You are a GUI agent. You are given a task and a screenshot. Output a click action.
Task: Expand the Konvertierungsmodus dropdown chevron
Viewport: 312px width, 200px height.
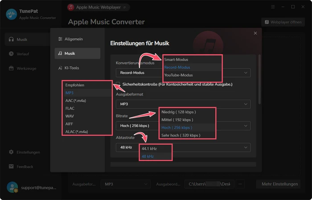pos(246,73)
